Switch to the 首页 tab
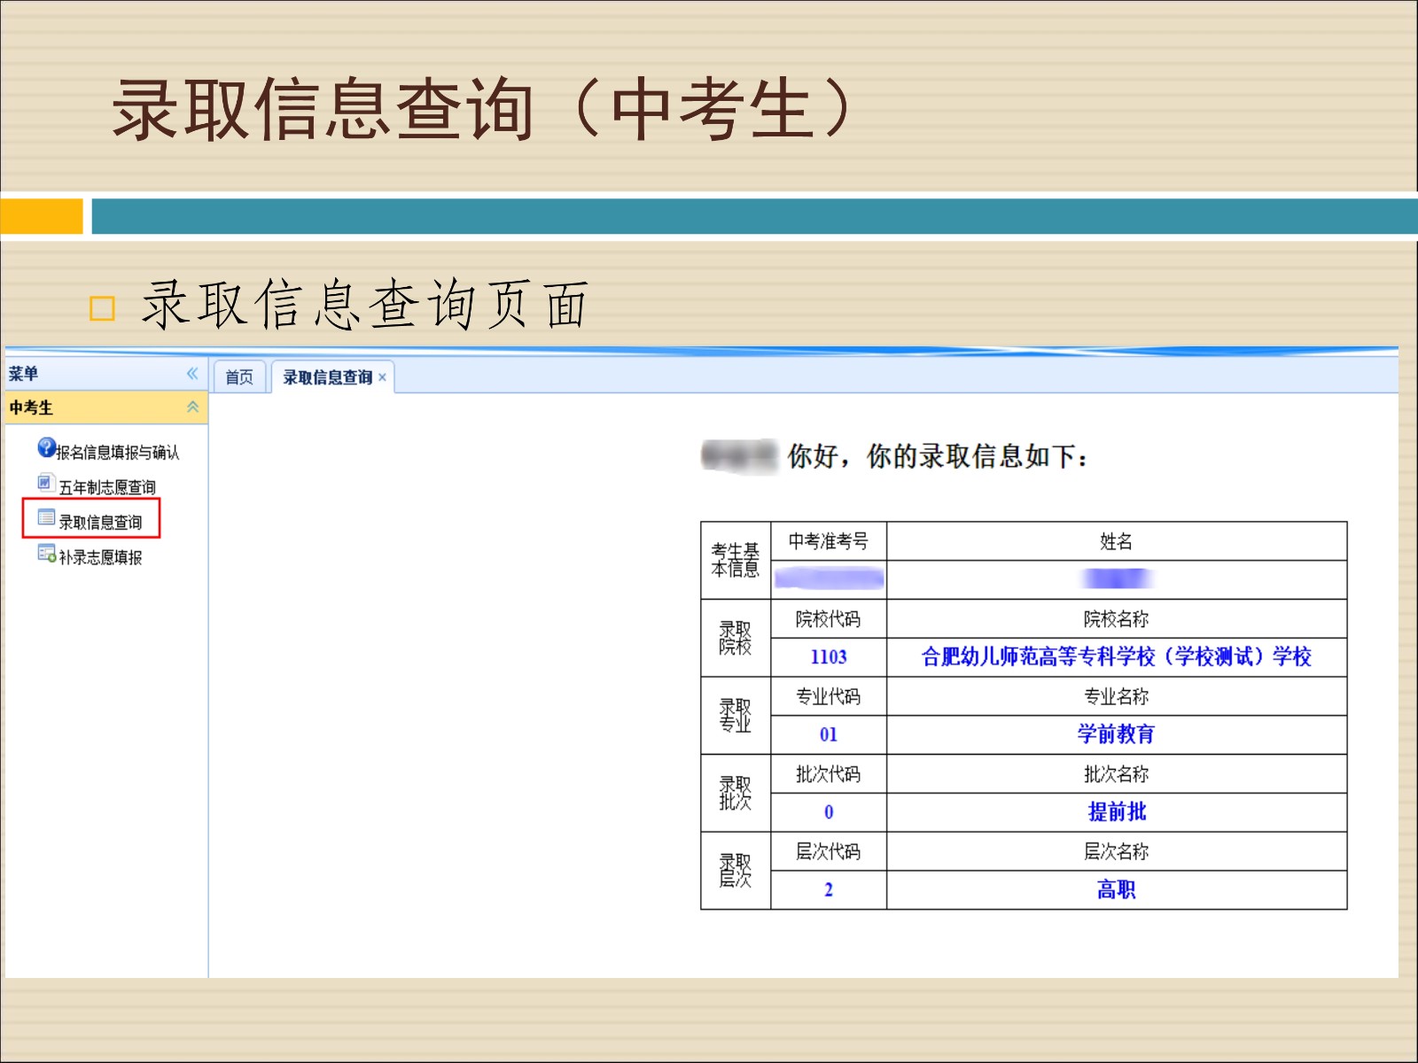The height and width of the screenshot is (1063, 1418). (238, 377)
